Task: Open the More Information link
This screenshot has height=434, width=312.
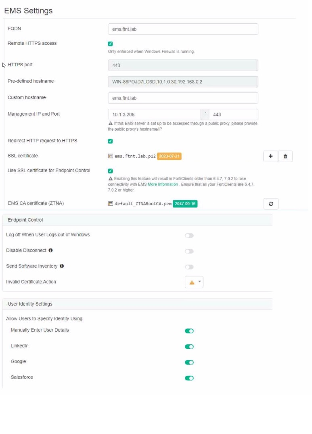Action: coord(163,184)
